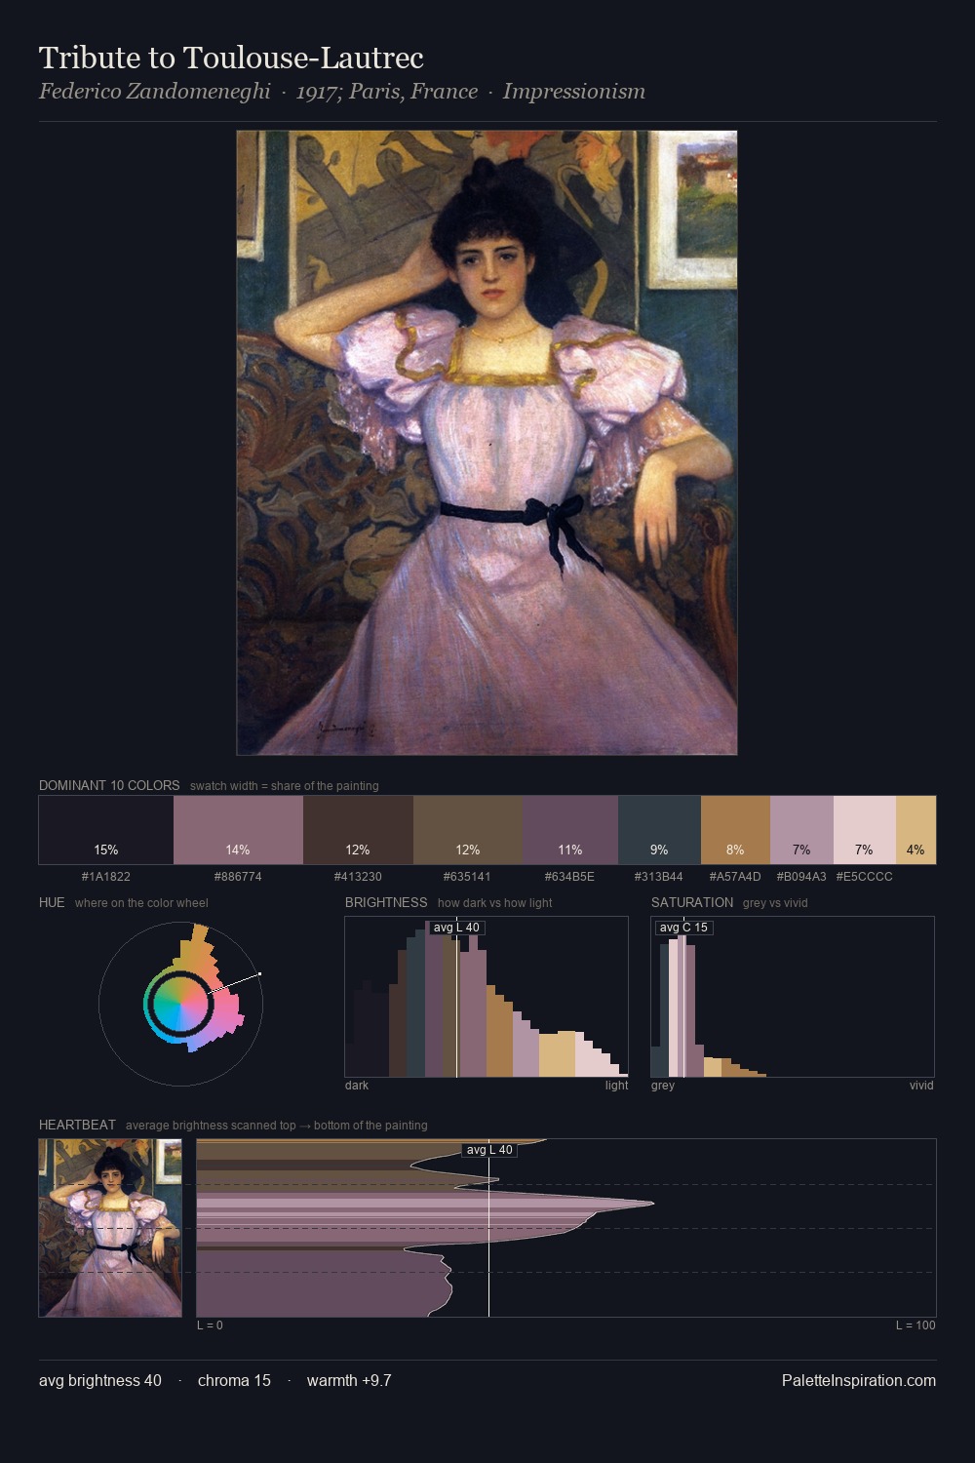975x1463 pixels.
Task: Click the 'L = 100' axis label
Action: [916, 1325]
